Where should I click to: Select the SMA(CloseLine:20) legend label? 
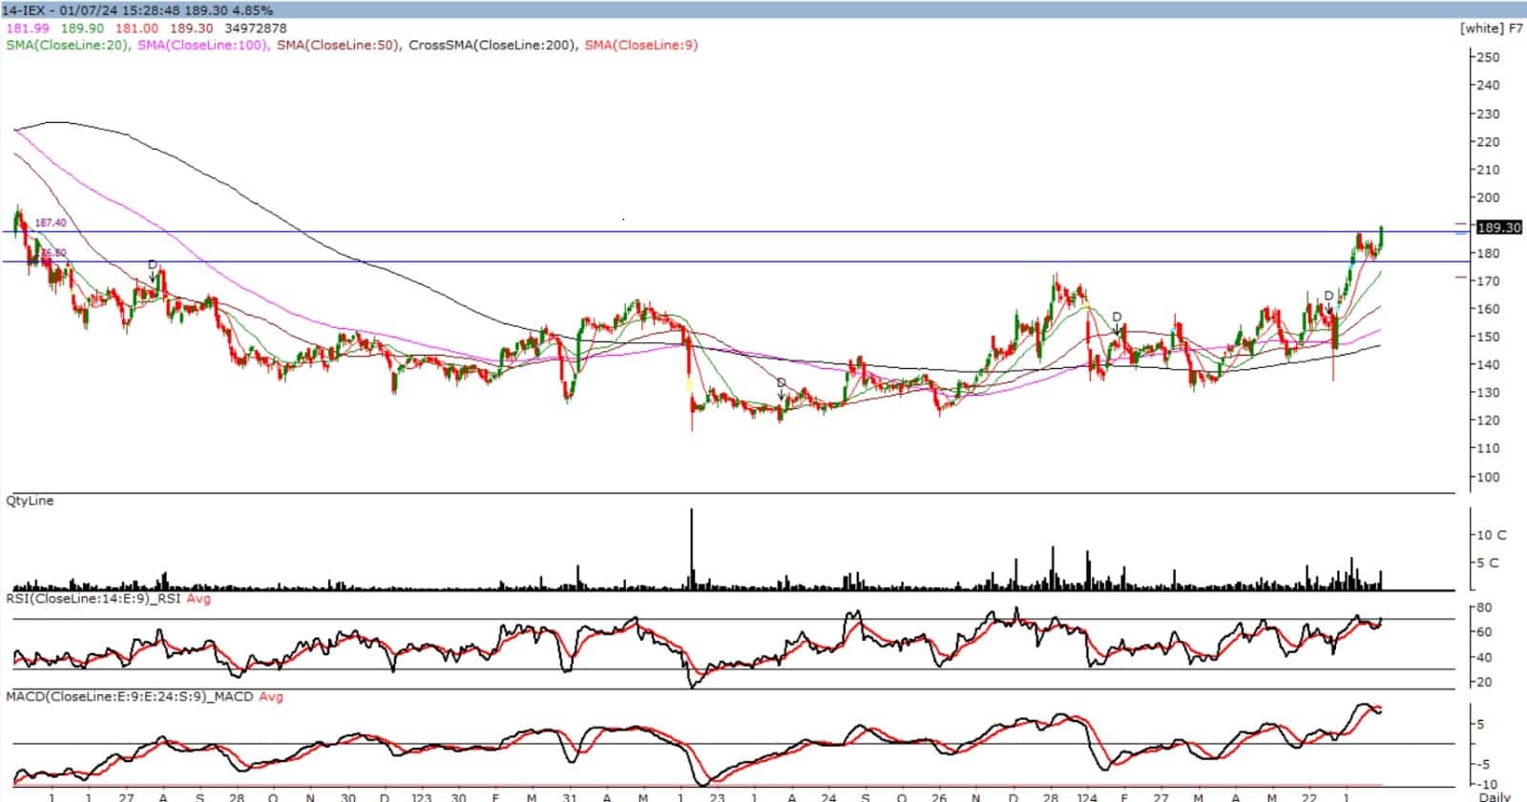[x=67, y=45]
